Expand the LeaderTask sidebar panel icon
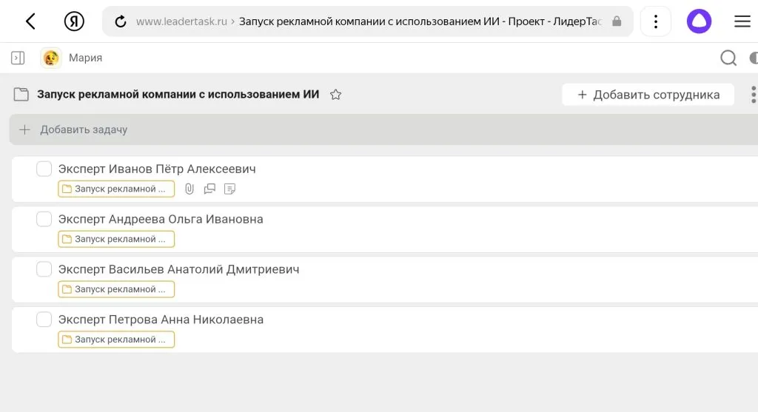 coord(18,58)
